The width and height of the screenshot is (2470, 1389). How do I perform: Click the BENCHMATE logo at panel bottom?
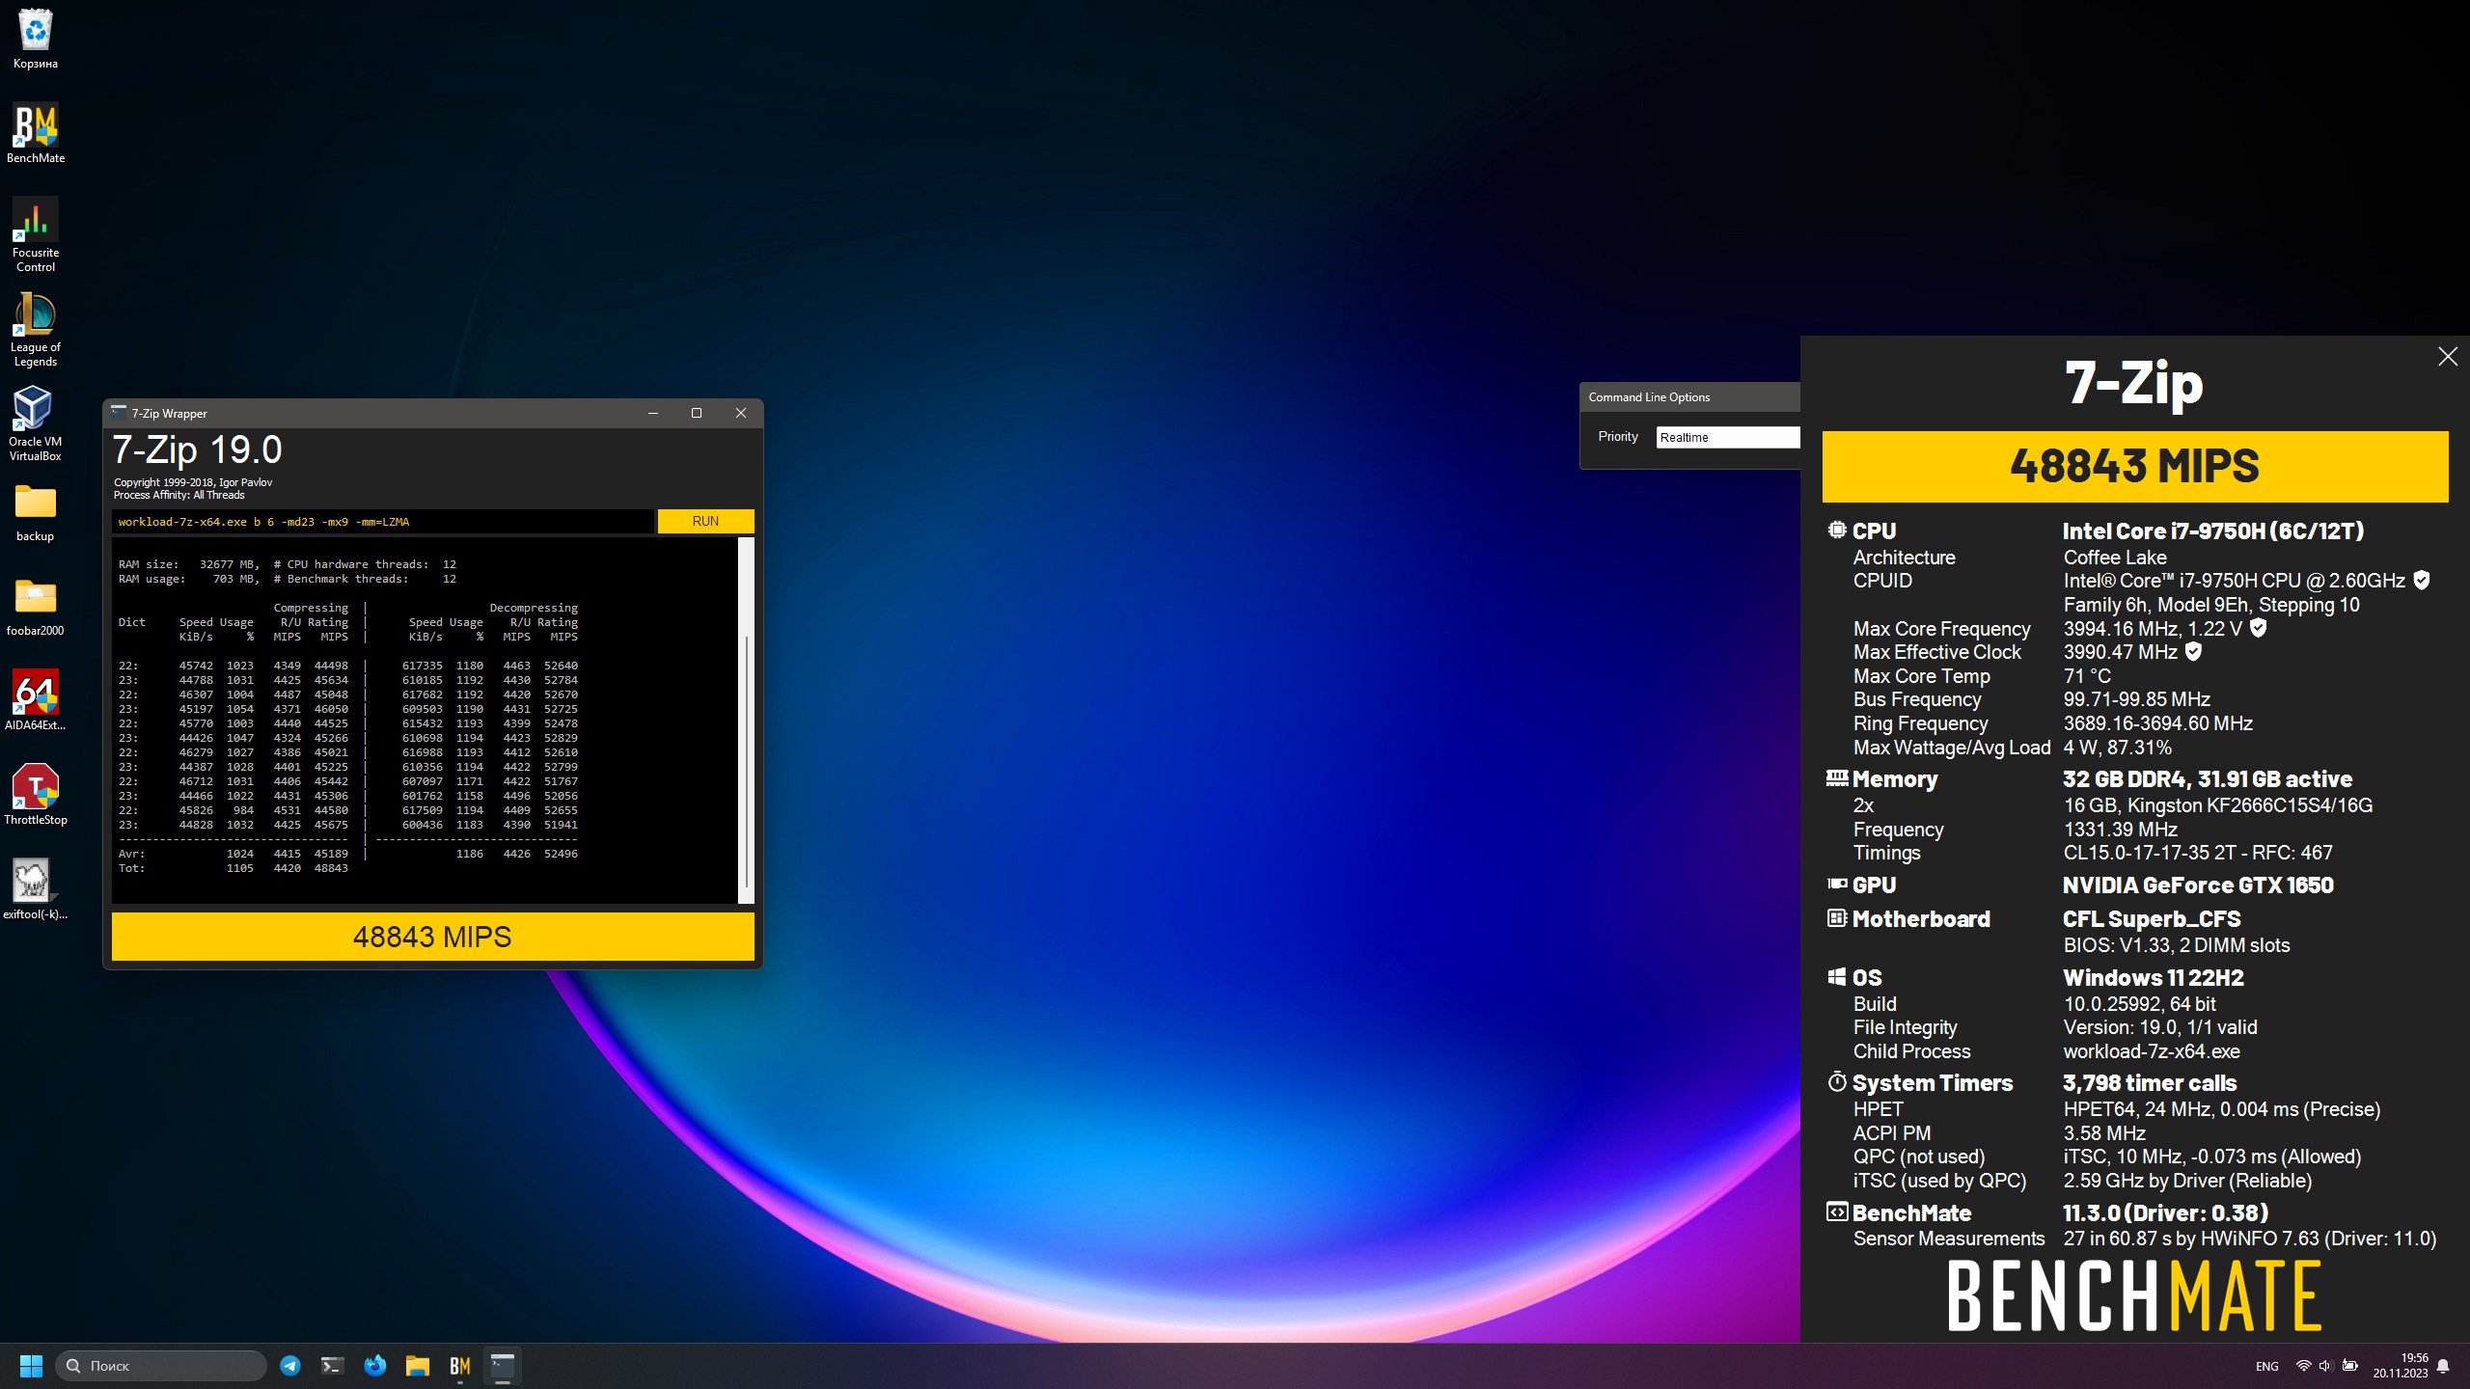2134,1296
